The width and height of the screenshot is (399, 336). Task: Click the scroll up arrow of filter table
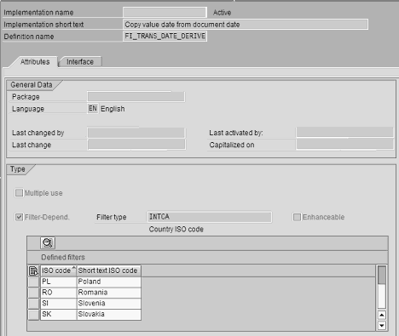(x=382, y=315)
